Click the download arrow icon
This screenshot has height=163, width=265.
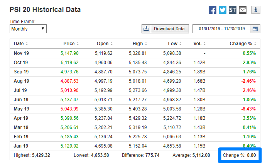point(146,29)
